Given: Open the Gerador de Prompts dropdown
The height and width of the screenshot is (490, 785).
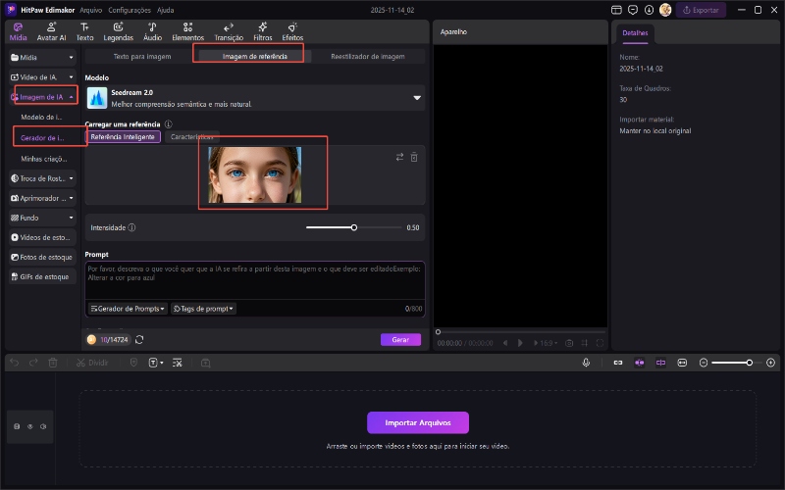Looking at the screenshot, I should [x=128, y=309].
